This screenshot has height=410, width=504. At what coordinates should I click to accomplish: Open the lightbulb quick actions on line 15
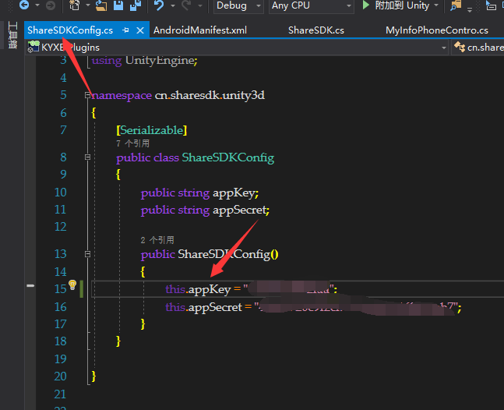(x=72, y=286)
